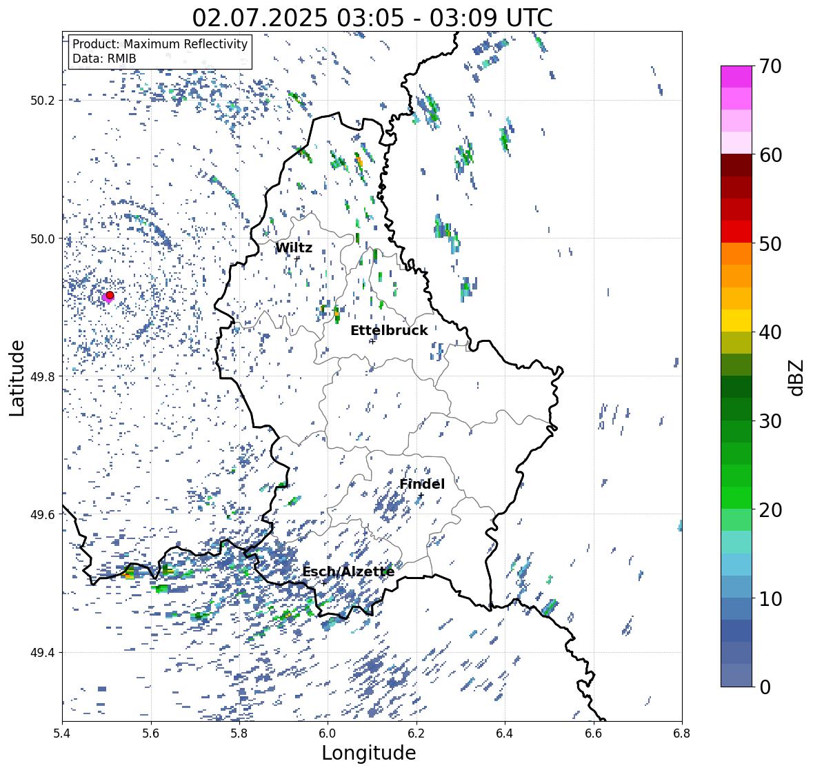Screen dimensions: 813x770
Task: Click the 'Data: RMIB' text
Action: [104, 59]
